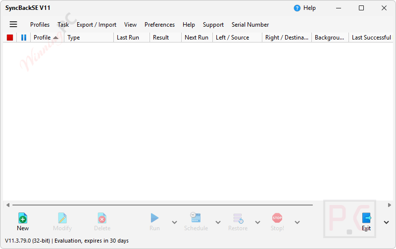The height and width of the screenshot is (249, 396).
Task: Maximize the SyncBackSE window
Action: coord(361,8)
